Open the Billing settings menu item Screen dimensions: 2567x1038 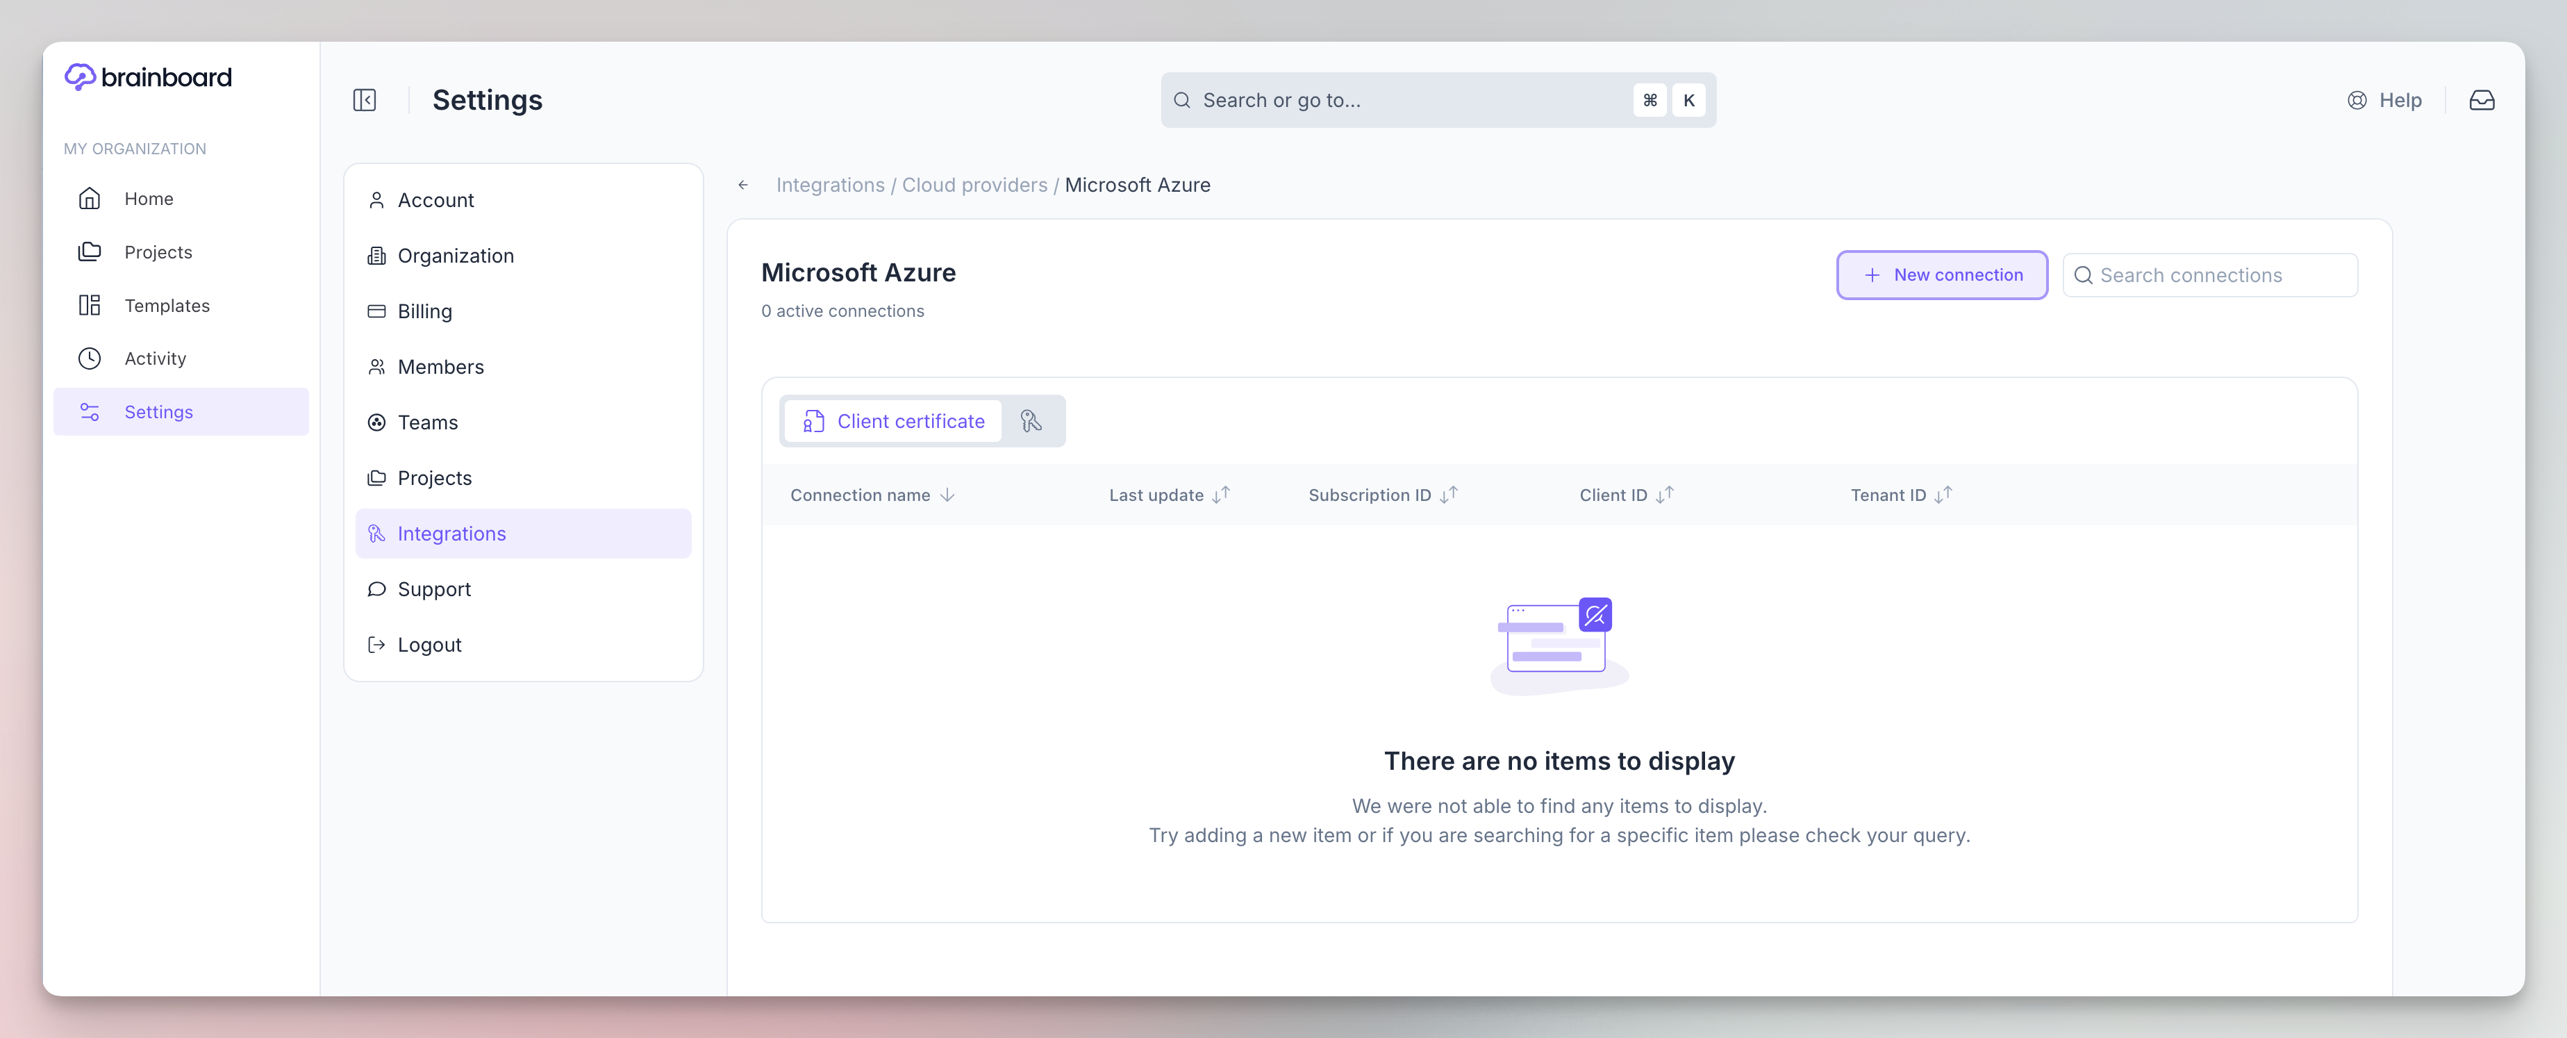click(x=424, y=311)
